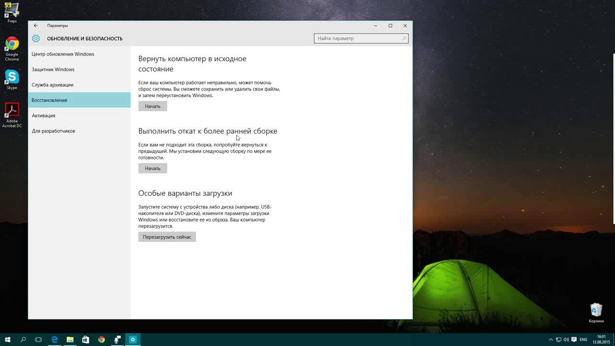Open the Fraps desktop shortcut
615x346 pixels.
(12, 13)
